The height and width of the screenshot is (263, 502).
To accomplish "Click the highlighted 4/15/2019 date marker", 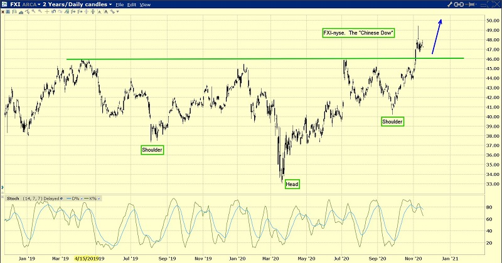I will 87,259.
